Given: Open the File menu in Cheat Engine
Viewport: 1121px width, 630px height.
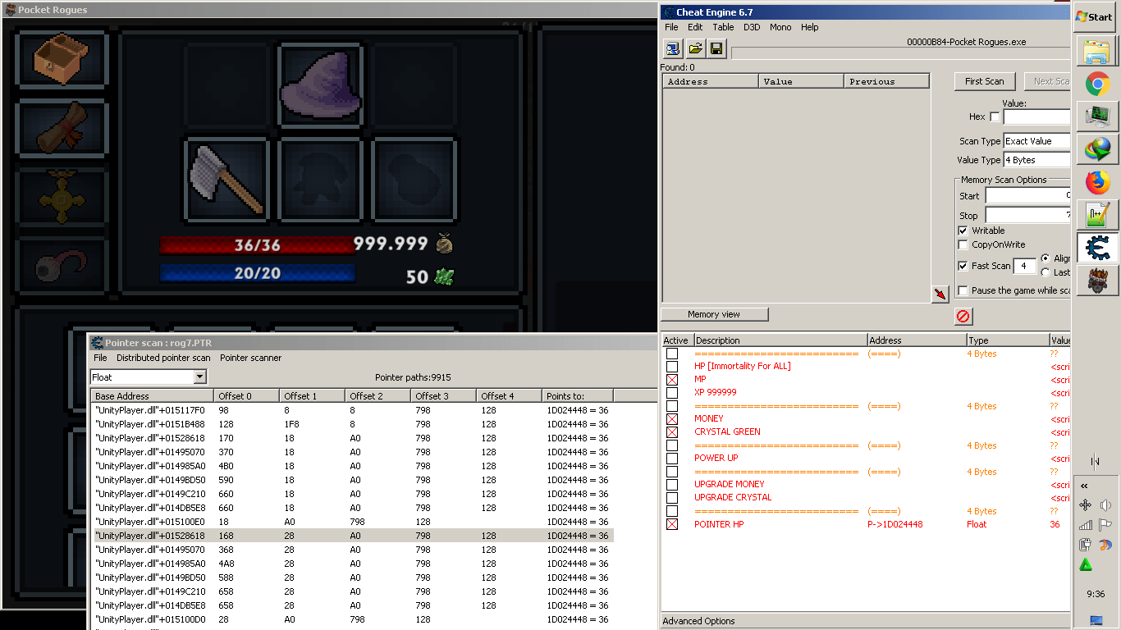Looking at the screenshot, I should click(671, 27).
